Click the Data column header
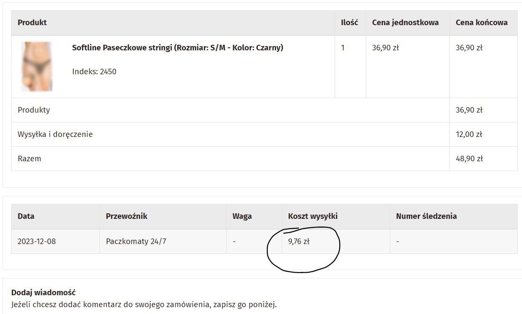The width and height of the screenshot is (522, 314). coord(26,216)
